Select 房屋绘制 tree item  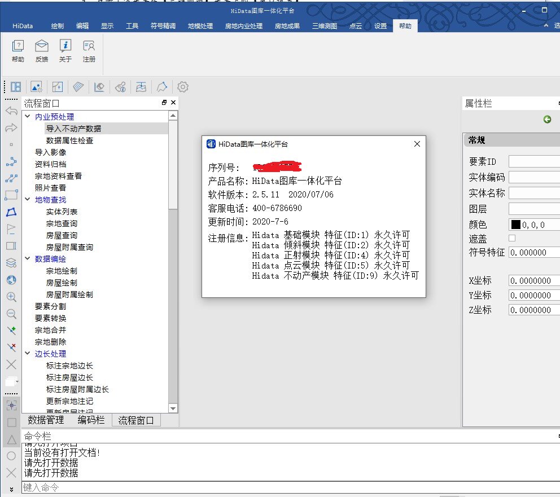[62, 283]
